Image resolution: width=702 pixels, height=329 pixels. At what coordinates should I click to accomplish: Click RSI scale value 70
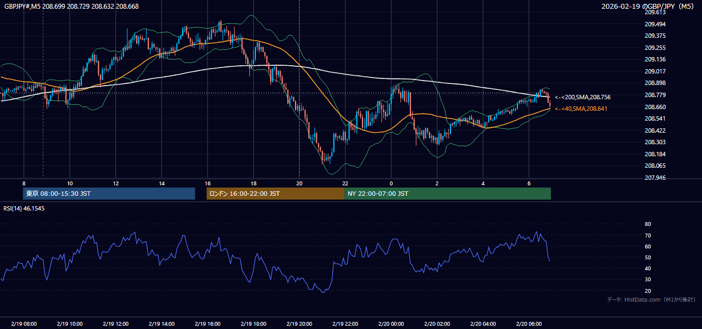(648, 235)
